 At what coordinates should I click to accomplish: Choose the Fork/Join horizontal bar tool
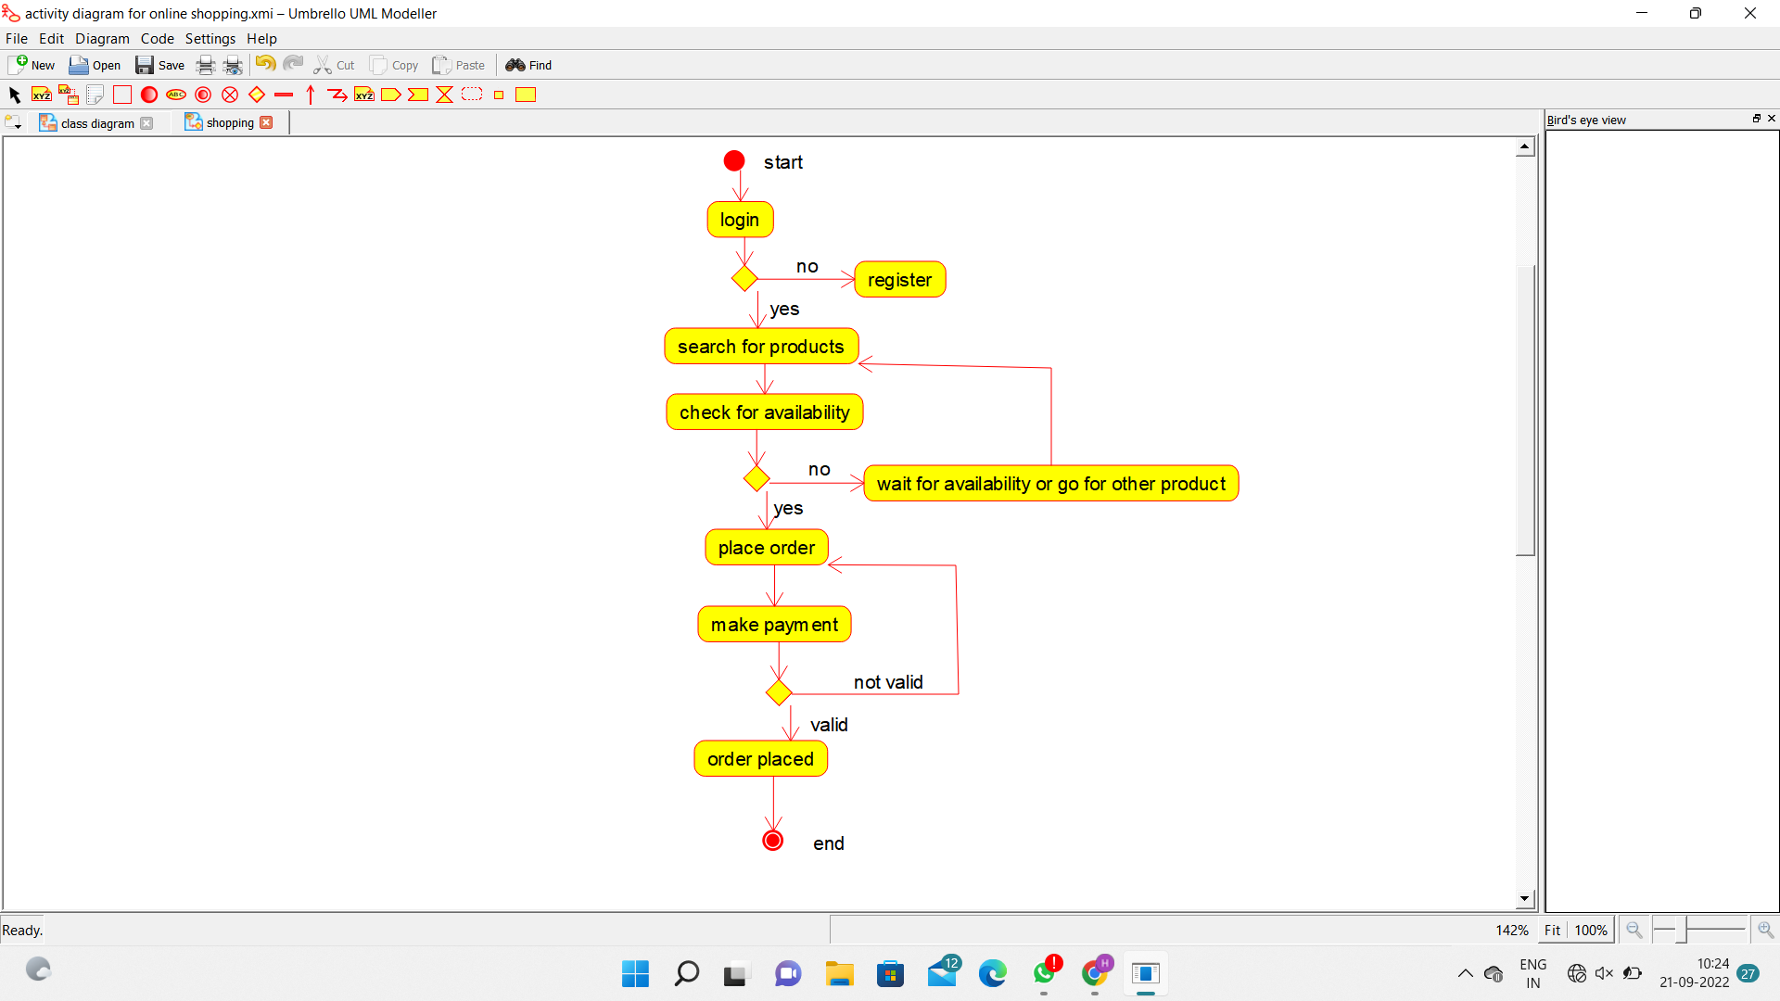coord(284,95)
